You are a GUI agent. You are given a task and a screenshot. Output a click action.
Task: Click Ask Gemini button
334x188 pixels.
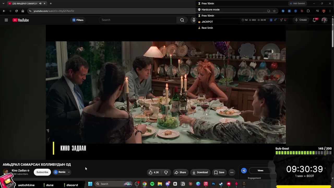tap(297, 3)
